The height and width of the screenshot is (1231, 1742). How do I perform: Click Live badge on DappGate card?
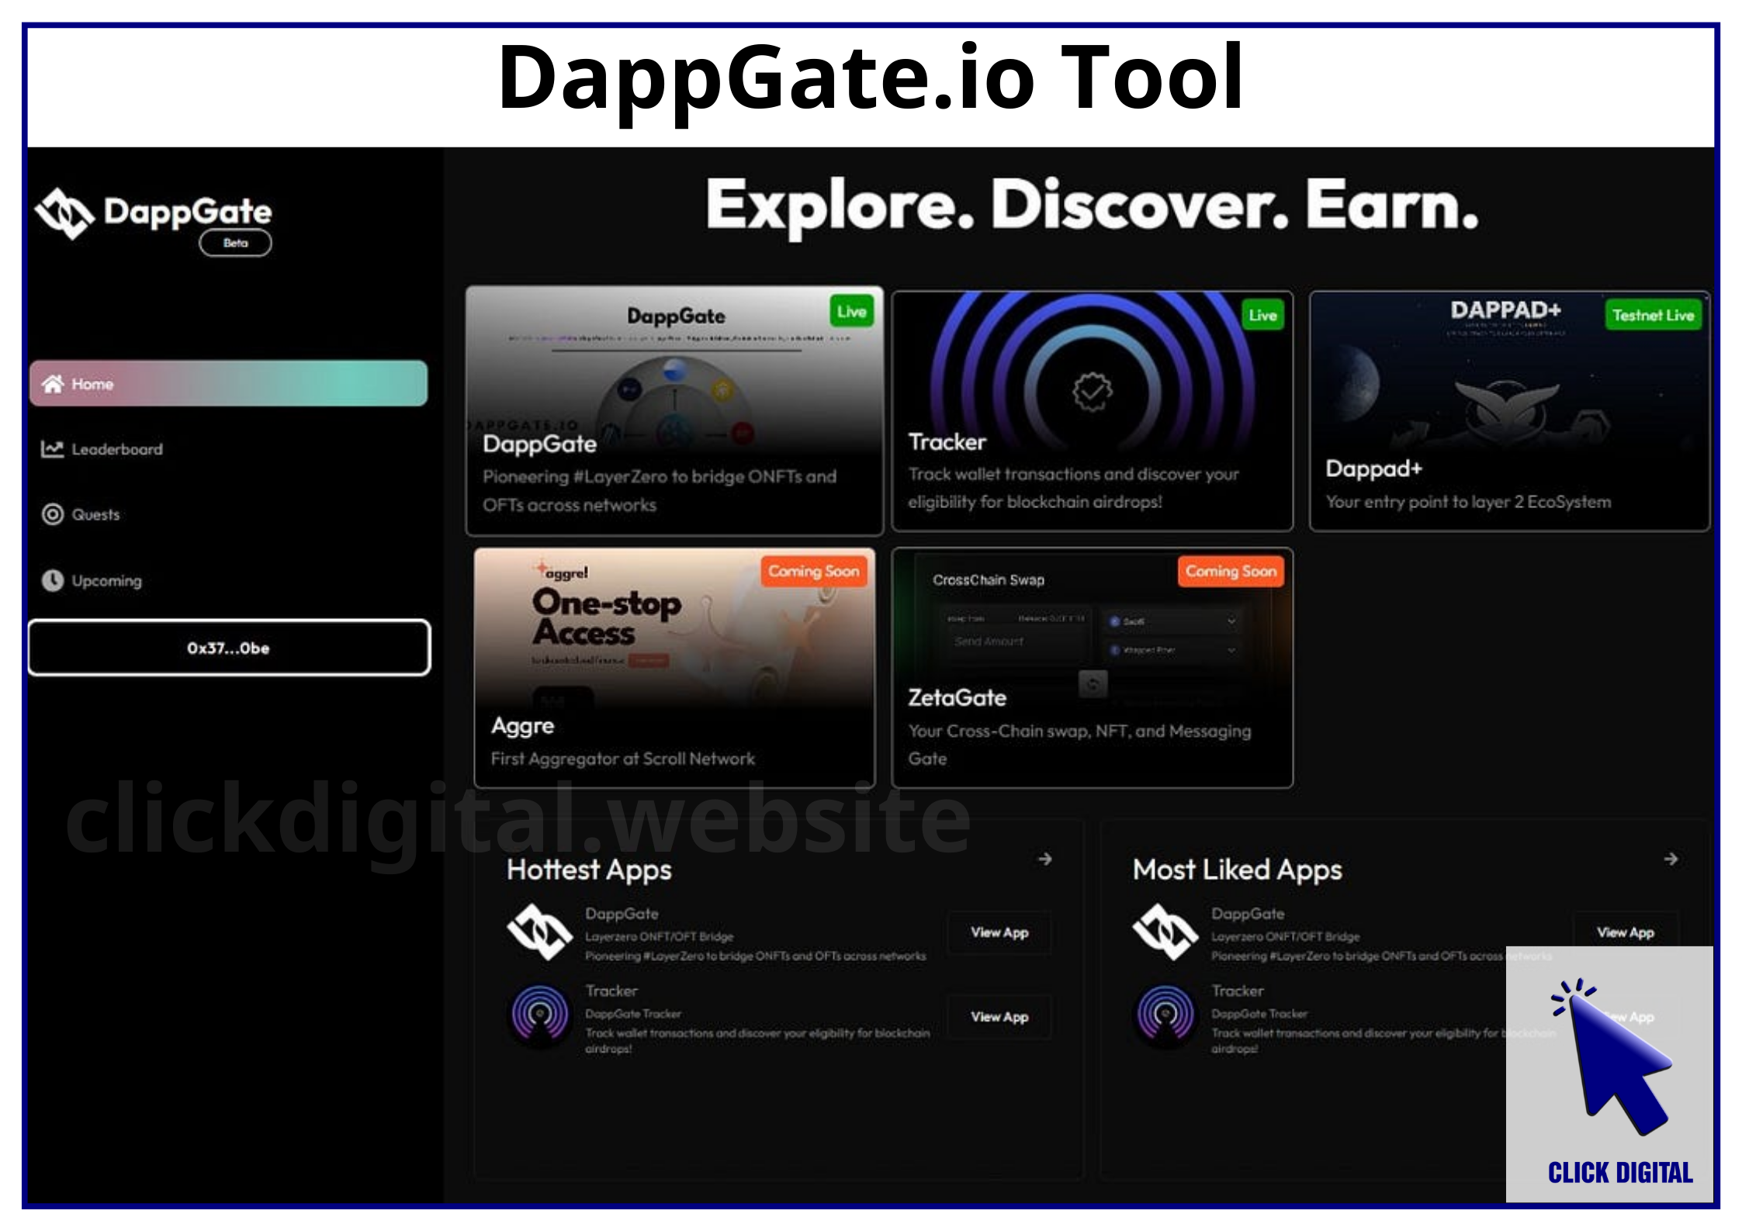tap(851, 312)
